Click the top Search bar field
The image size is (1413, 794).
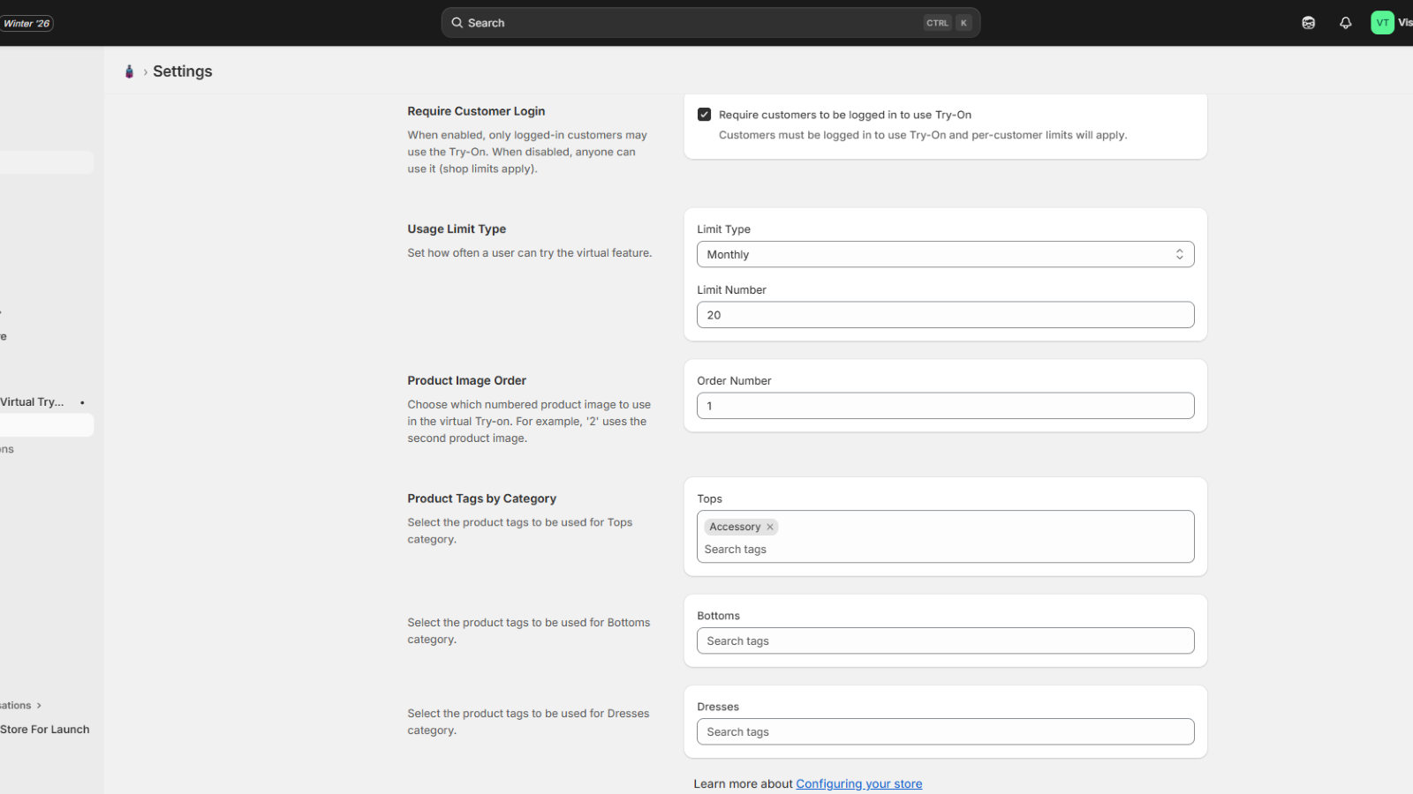pyautogui.click(x=689, y=23)
